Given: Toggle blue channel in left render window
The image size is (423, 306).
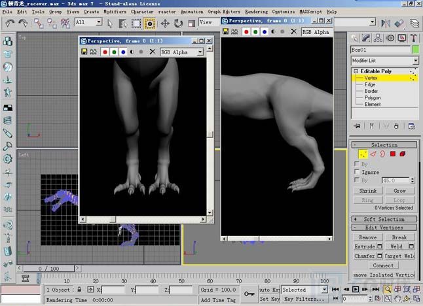Looking at the screenshot, I should (x=123, y=52).
